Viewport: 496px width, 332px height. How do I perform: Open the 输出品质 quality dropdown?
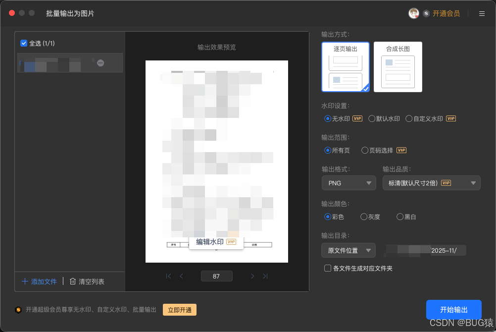[x=431, y=183]
